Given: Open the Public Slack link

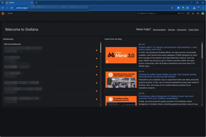Looking at the screenshot, I should (x=194, y=30).
